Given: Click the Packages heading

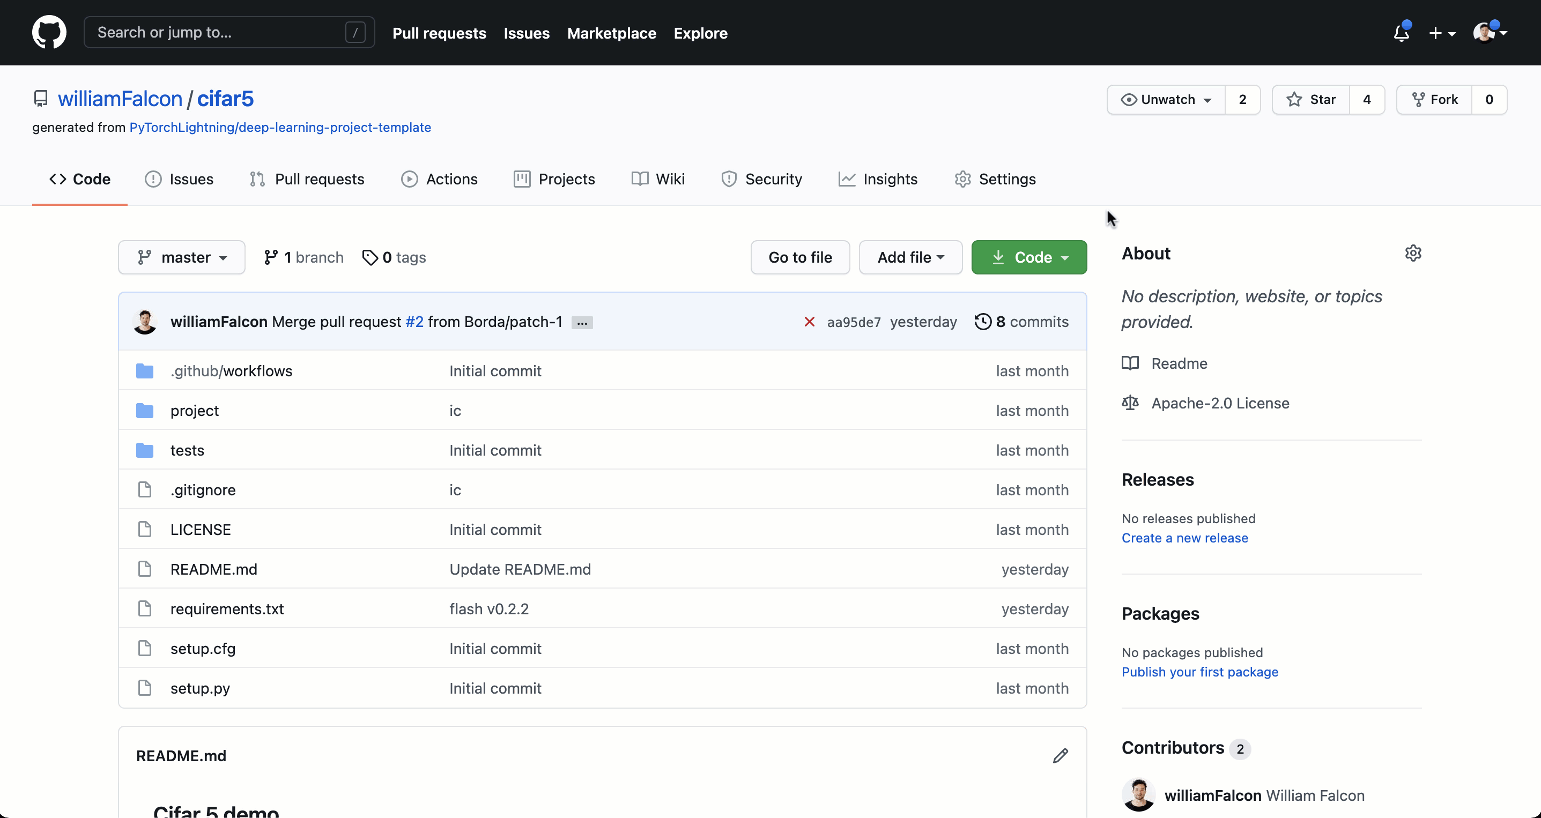Looking at the screenshot, I should tap(1160, 613).
